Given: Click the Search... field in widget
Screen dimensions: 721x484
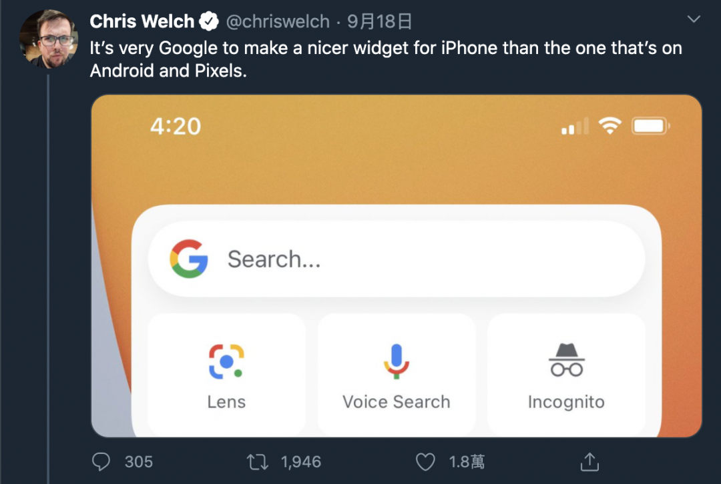Looking at the screenshot, I should 397,259.
